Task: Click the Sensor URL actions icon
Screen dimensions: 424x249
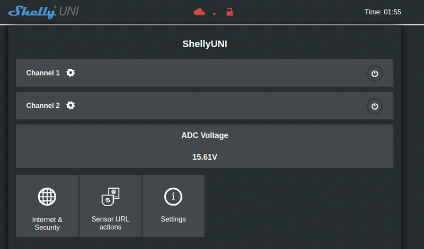Action: click(110, 197)
